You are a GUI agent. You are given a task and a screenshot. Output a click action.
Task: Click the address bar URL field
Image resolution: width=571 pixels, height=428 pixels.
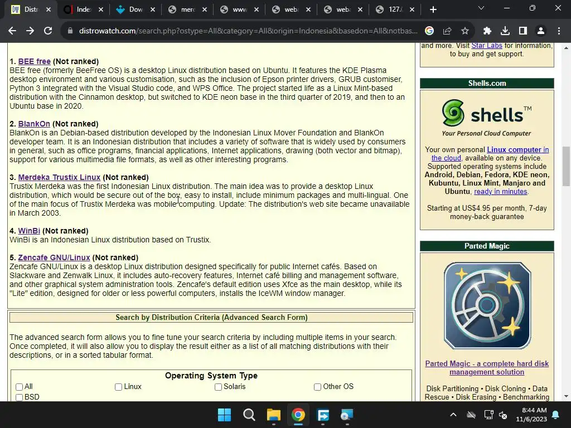pyautogui.click(x=248, y=31)
